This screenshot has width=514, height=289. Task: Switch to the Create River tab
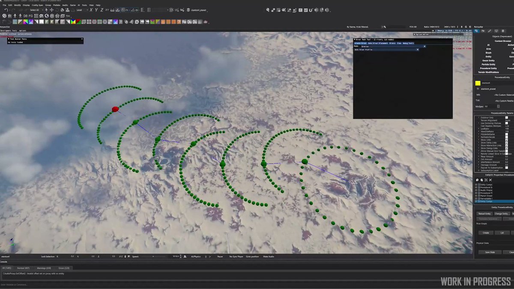pos(361,43)
